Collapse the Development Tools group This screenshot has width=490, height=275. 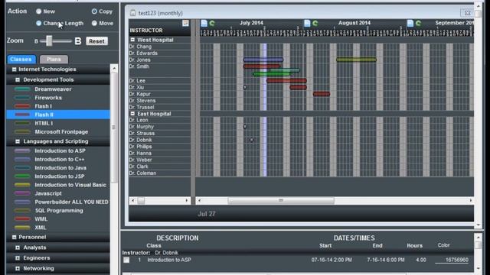click(x=18, y=79)
